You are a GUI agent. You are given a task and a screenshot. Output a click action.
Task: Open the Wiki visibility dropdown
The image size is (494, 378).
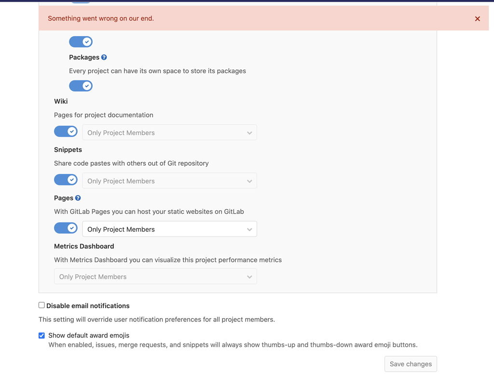(169, 132)
